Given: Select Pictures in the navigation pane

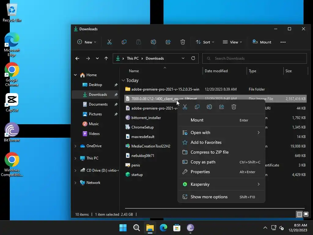Looking at the screenshot, I should click(95, 114).
